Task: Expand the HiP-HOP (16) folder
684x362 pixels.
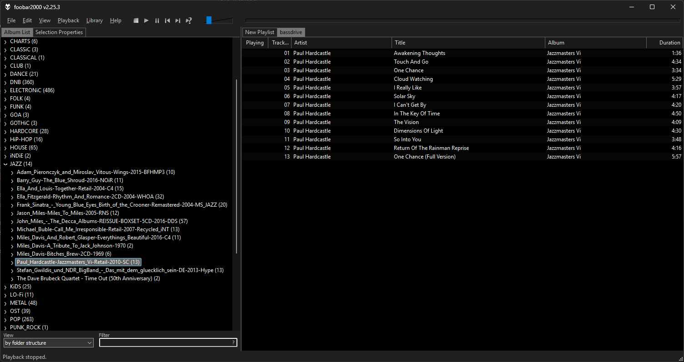Action: 5,139
